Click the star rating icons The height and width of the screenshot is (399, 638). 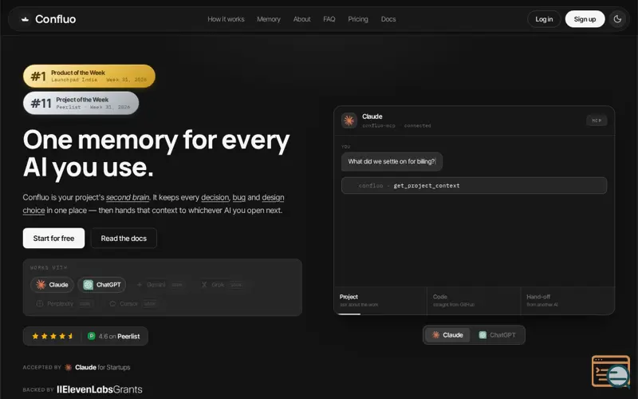click(x=53, y=336)
